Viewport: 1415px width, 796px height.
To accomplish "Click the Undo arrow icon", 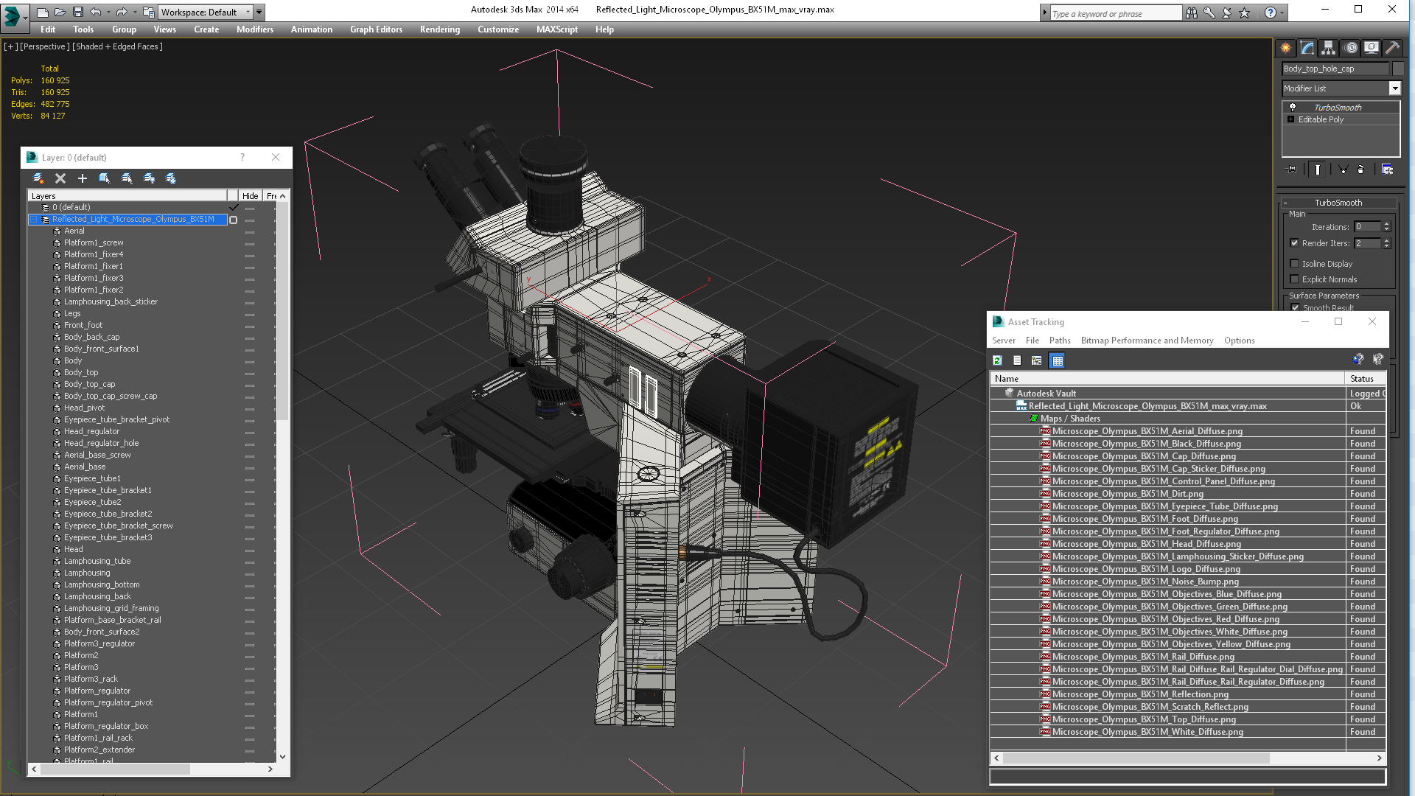I will [96, 12].
